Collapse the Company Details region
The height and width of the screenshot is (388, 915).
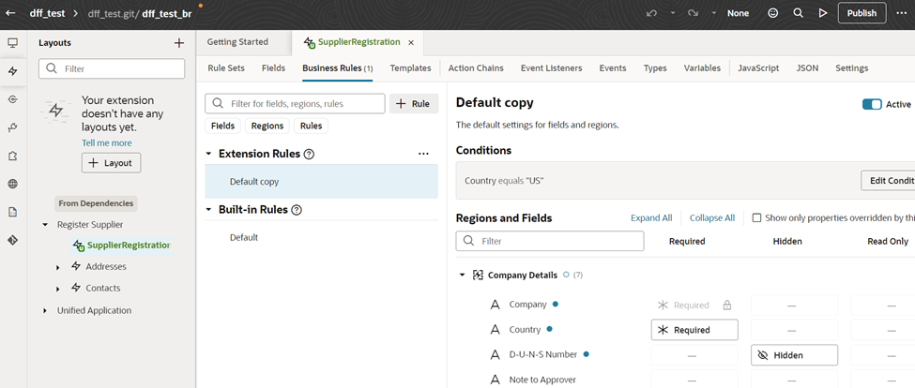[462, 275]
